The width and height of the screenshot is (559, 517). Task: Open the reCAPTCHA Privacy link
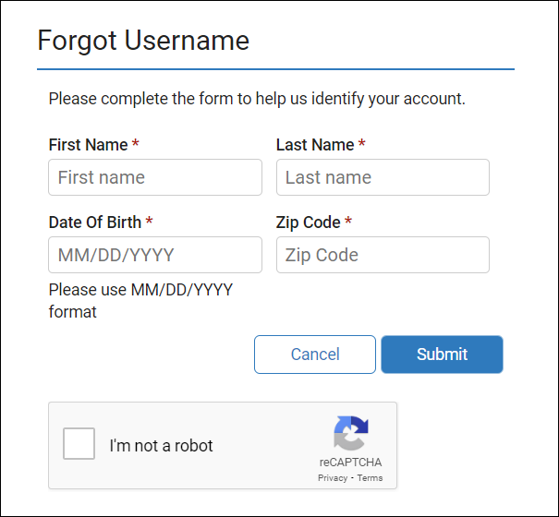(x=332, y=478)
